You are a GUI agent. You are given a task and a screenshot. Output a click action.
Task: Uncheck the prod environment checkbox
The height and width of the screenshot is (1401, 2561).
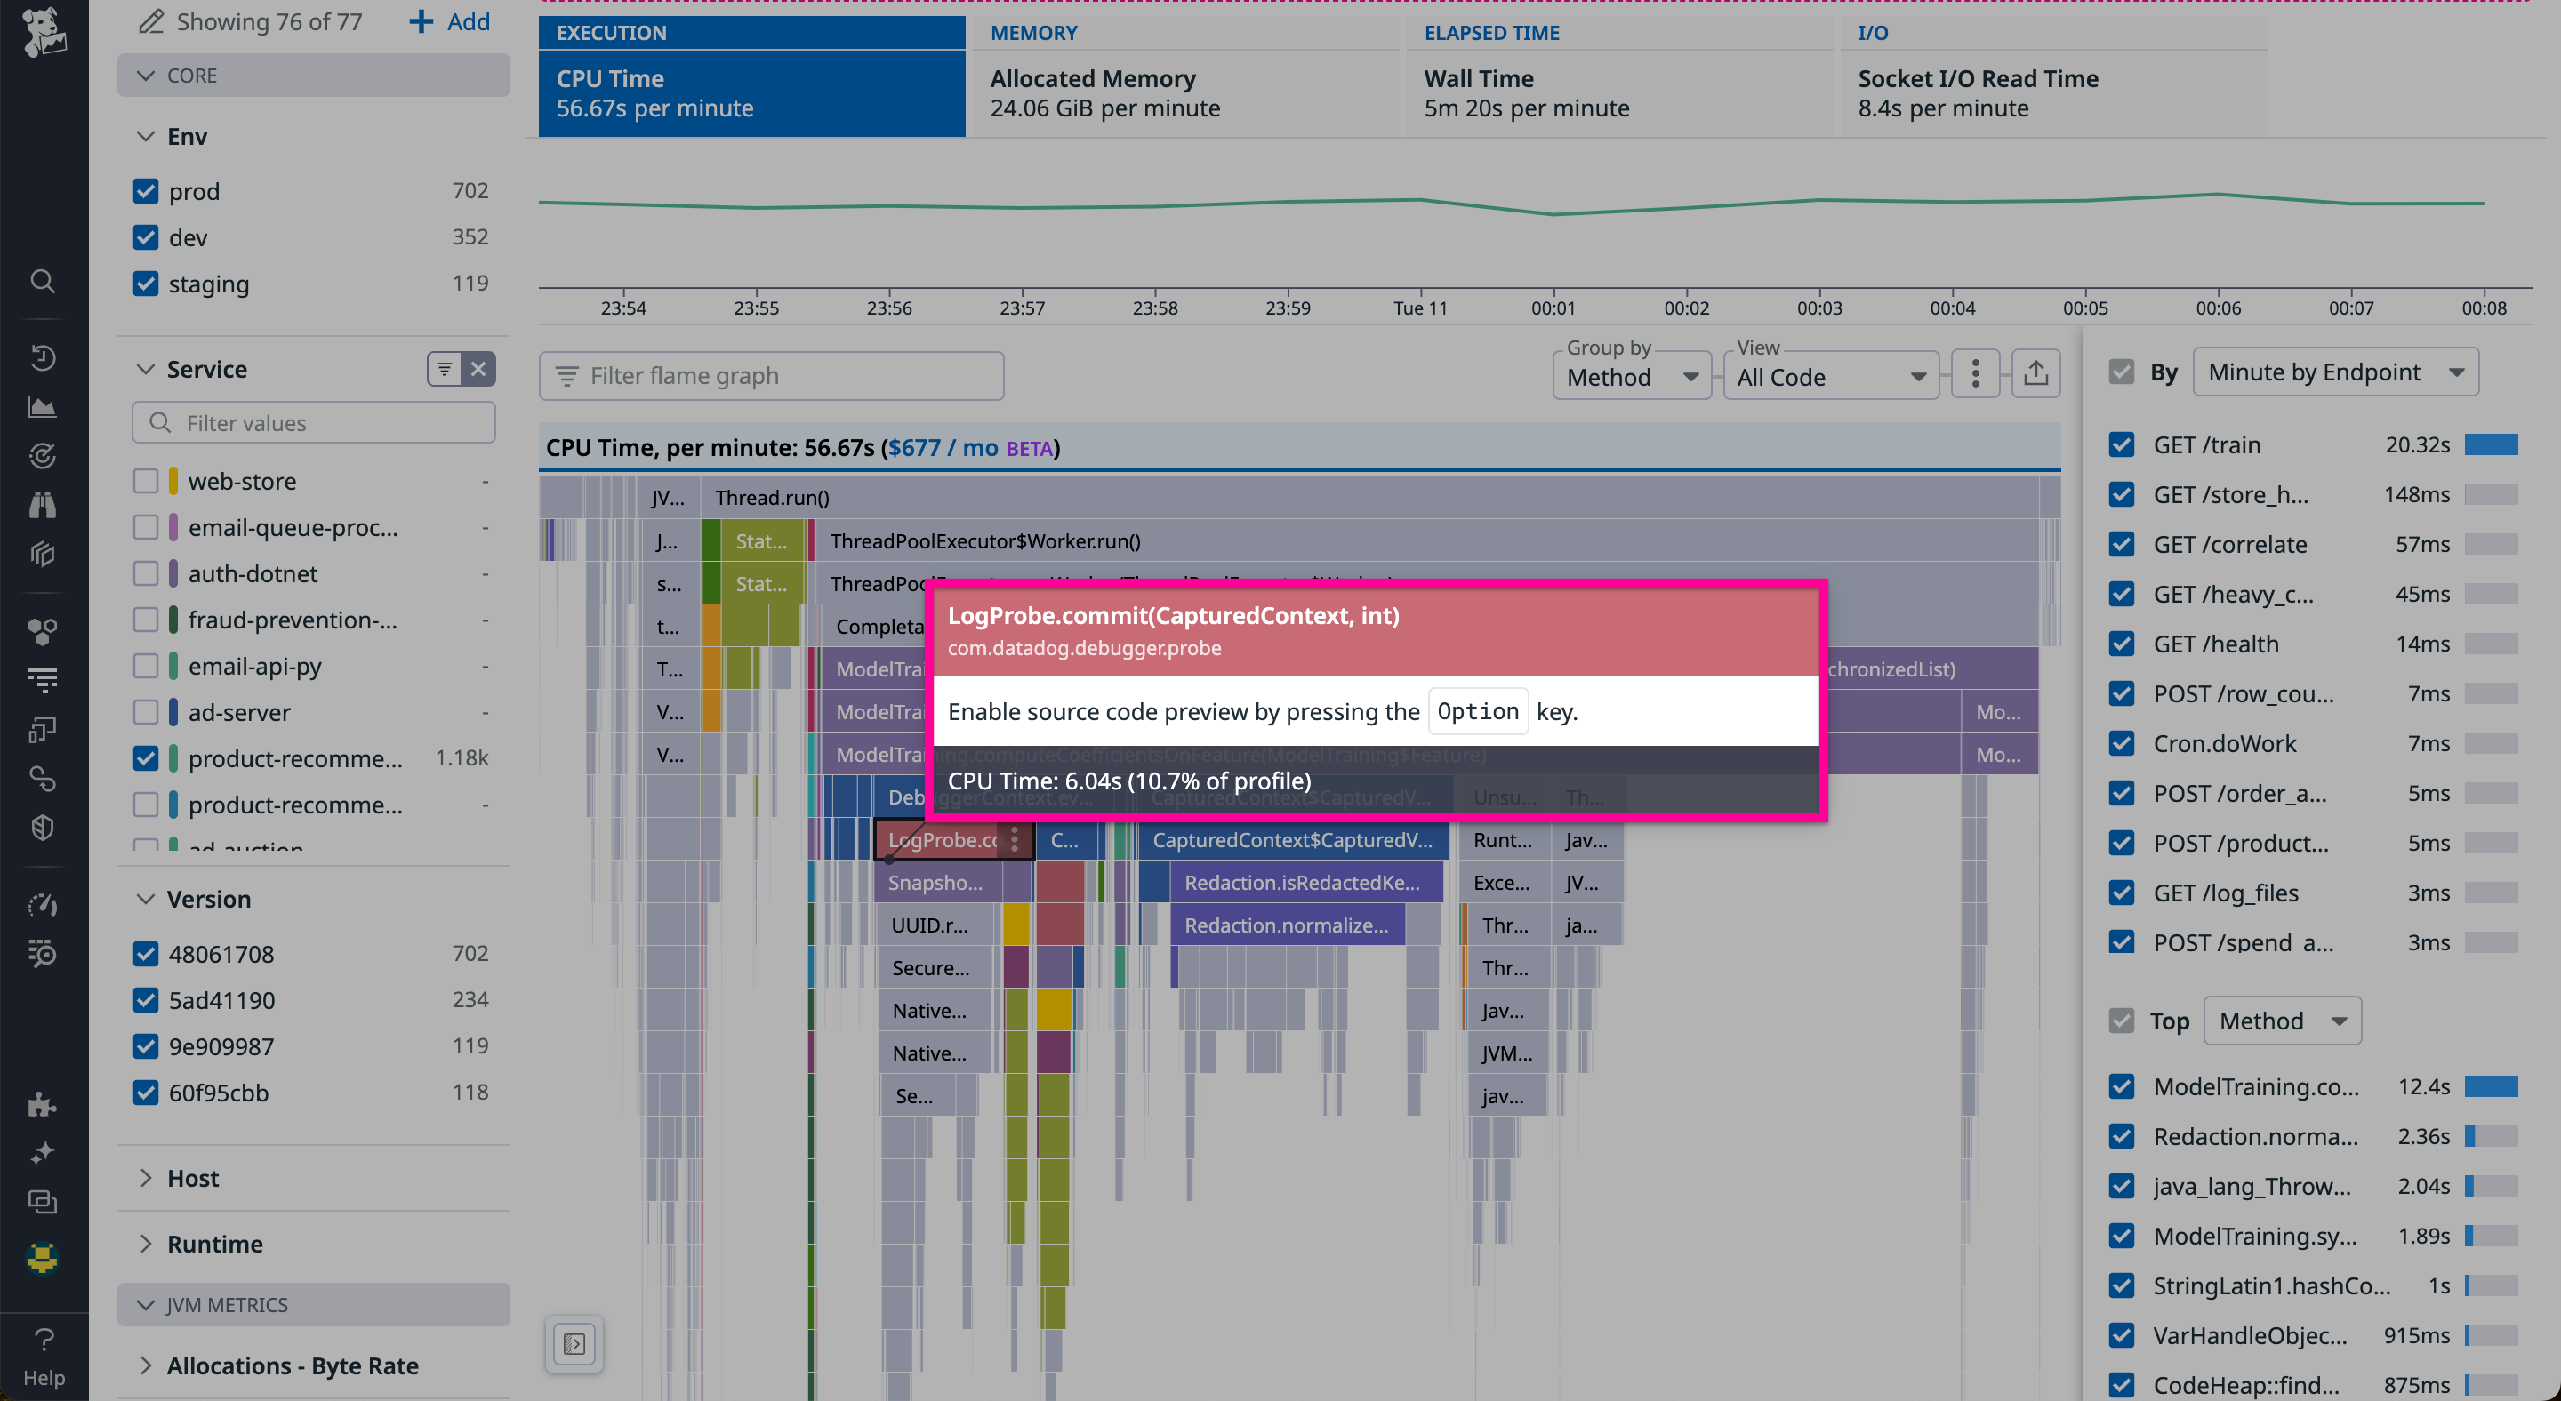(145, 189)
